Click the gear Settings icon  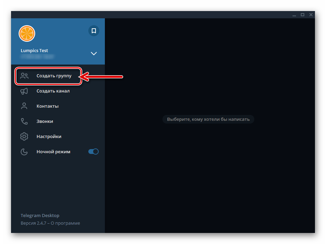(24, 136)
